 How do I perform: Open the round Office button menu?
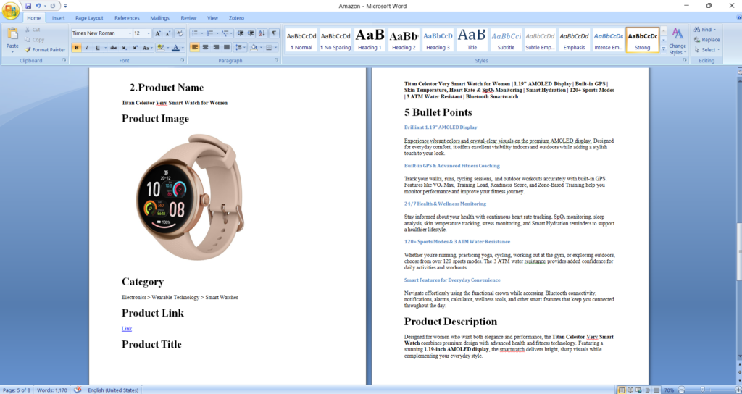pos(10,10)
